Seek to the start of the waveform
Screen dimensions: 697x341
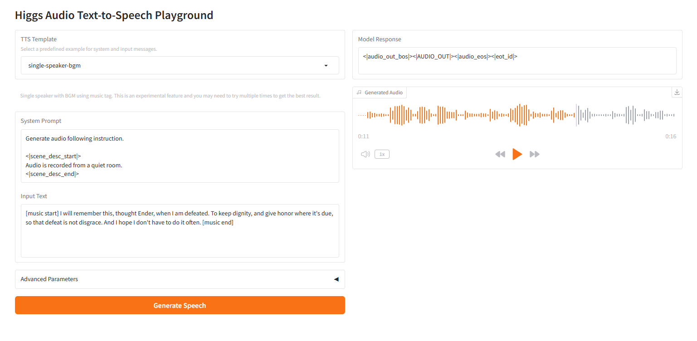359,115
